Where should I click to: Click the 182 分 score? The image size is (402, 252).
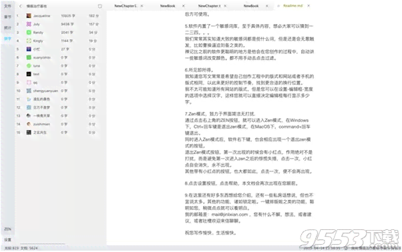pos(93,16)
